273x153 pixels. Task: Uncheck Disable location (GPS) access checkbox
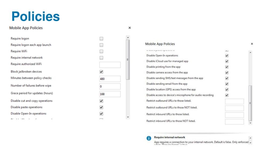[227, 90]
